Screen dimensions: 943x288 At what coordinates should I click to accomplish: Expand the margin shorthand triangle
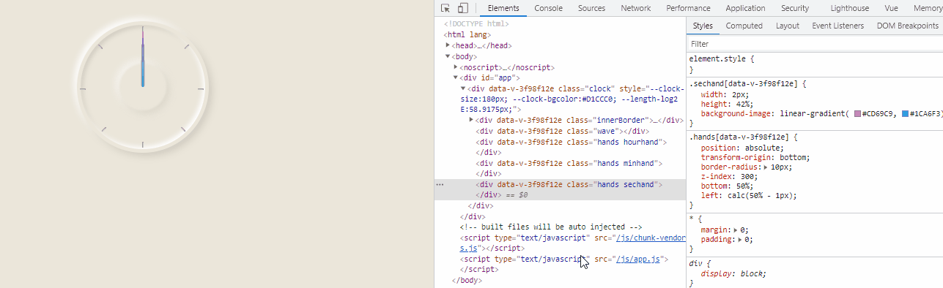[736, 230]
